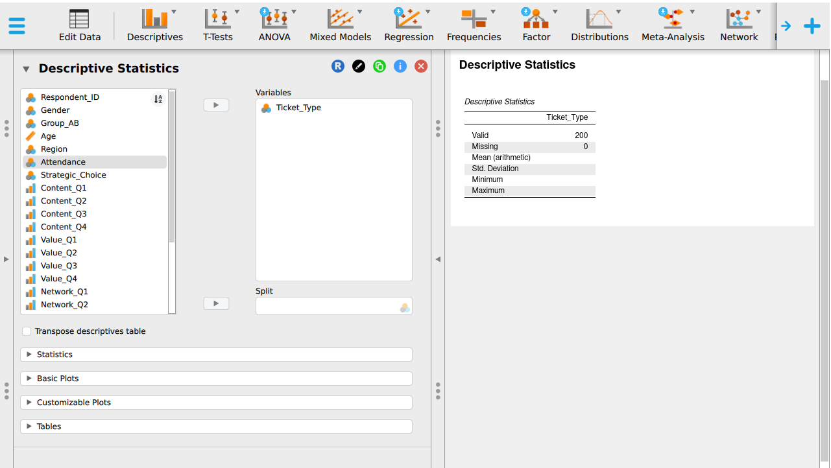Open the Network module menu
The height and width of the screenshot is (468, 831).
point(739,26)
